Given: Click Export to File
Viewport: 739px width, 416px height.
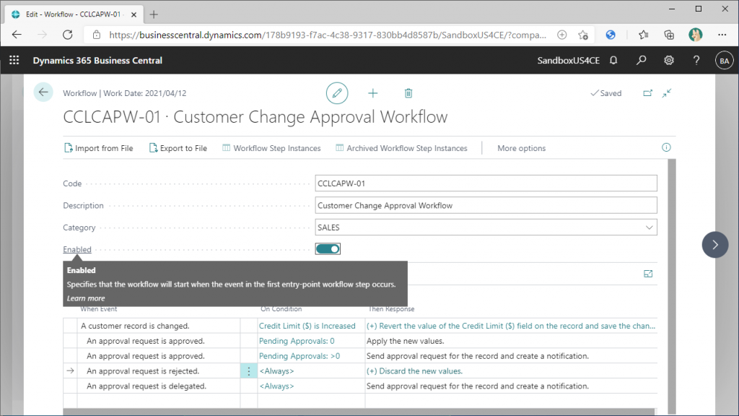Looking at the screenshot, I should point(178,148).
